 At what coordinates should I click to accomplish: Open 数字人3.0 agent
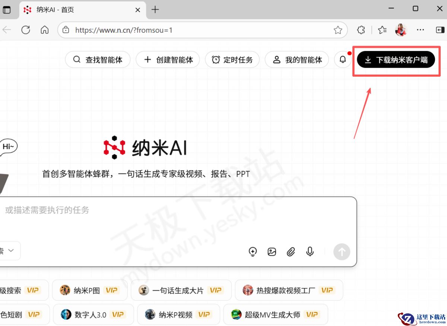93,314
